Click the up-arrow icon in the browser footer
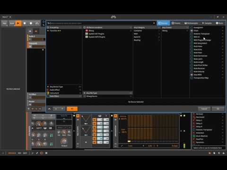This screenshot has width=227, height=170. pyautogui.click(x=49, y=109)
